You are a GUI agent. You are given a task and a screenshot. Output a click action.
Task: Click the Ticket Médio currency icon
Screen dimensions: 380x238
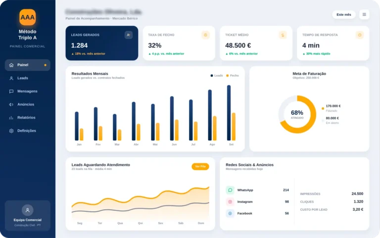click(283, 35)
